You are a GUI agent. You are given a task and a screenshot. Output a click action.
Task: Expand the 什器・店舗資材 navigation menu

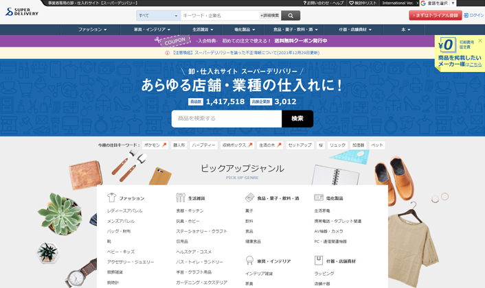355,29
